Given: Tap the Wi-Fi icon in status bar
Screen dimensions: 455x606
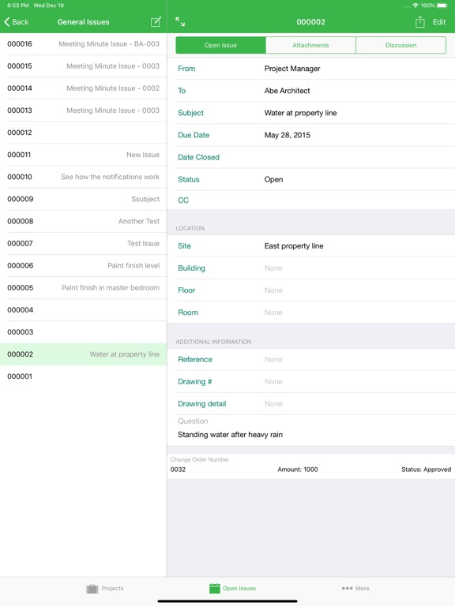Looking at the screenshot, I should tap(416, 6).
